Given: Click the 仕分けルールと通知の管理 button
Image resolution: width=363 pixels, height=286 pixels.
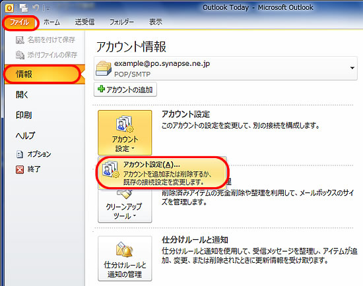Looking at the screenshot, I should tap(125, 258).
